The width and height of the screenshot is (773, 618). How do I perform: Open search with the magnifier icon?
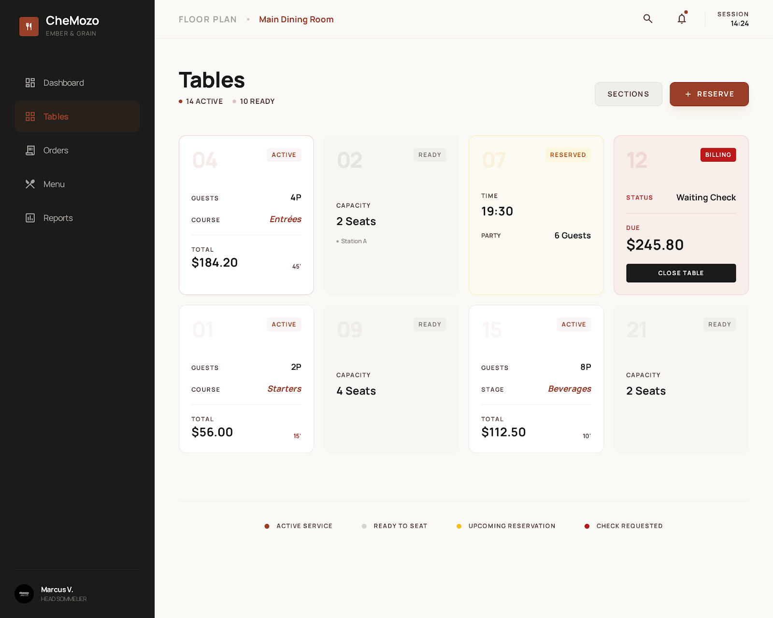[648, 19]
